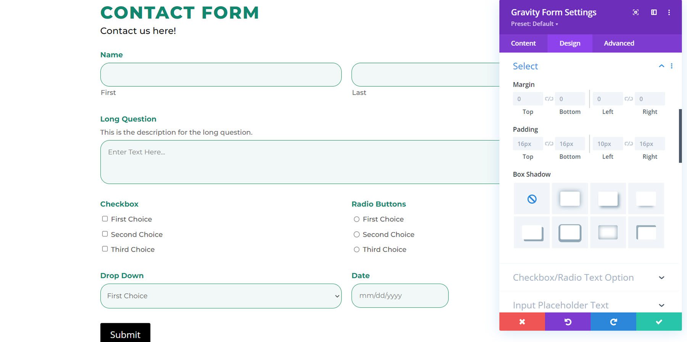The image size is (687, 342).
Task: Choose the inner glow box shadow preset
Action: pyautogui.click(x=608, y=232)
